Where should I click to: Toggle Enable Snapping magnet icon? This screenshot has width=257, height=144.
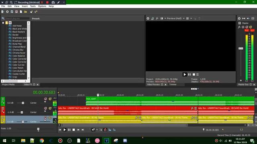pos(105,130)
